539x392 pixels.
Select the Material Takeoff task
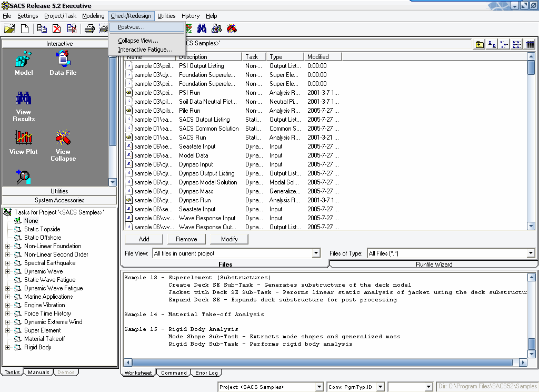tap(44, 339)
